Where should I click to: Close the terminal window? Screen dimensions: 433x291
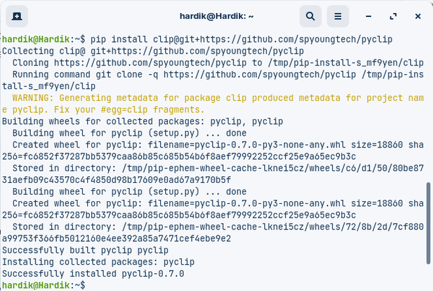coord(418,16)
